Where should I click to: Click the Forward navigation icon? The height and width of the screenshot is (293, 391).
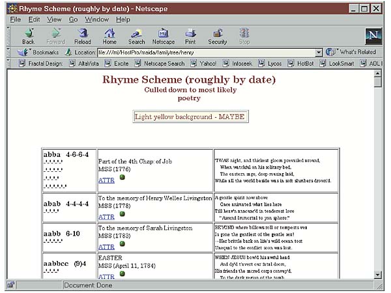[x=56, y=33]
